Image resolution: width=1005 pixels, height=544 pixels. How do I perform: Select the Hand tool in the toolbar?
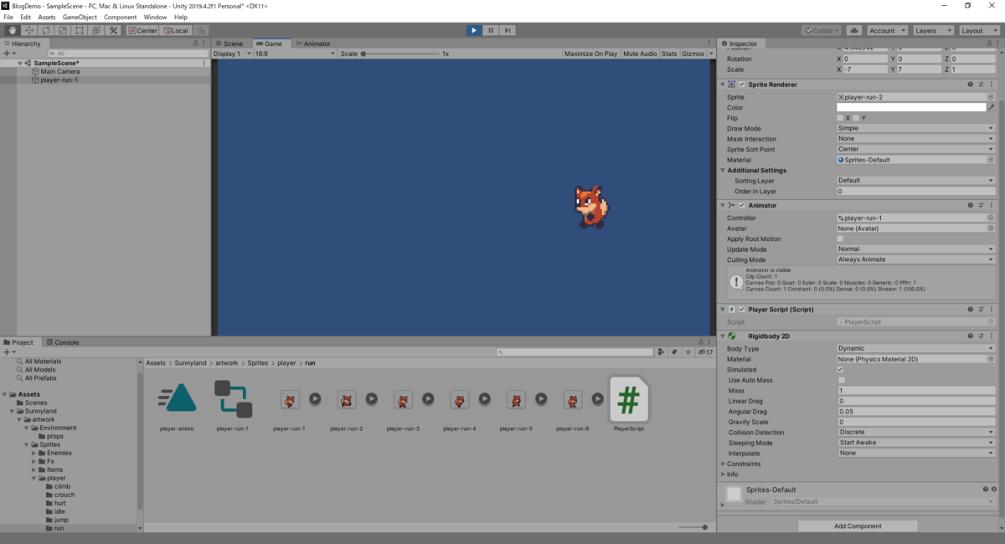[x=13, y=30]
